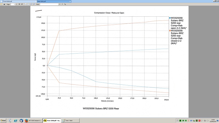
Task: Click the open file icon in toolbar
Action: 2,4
